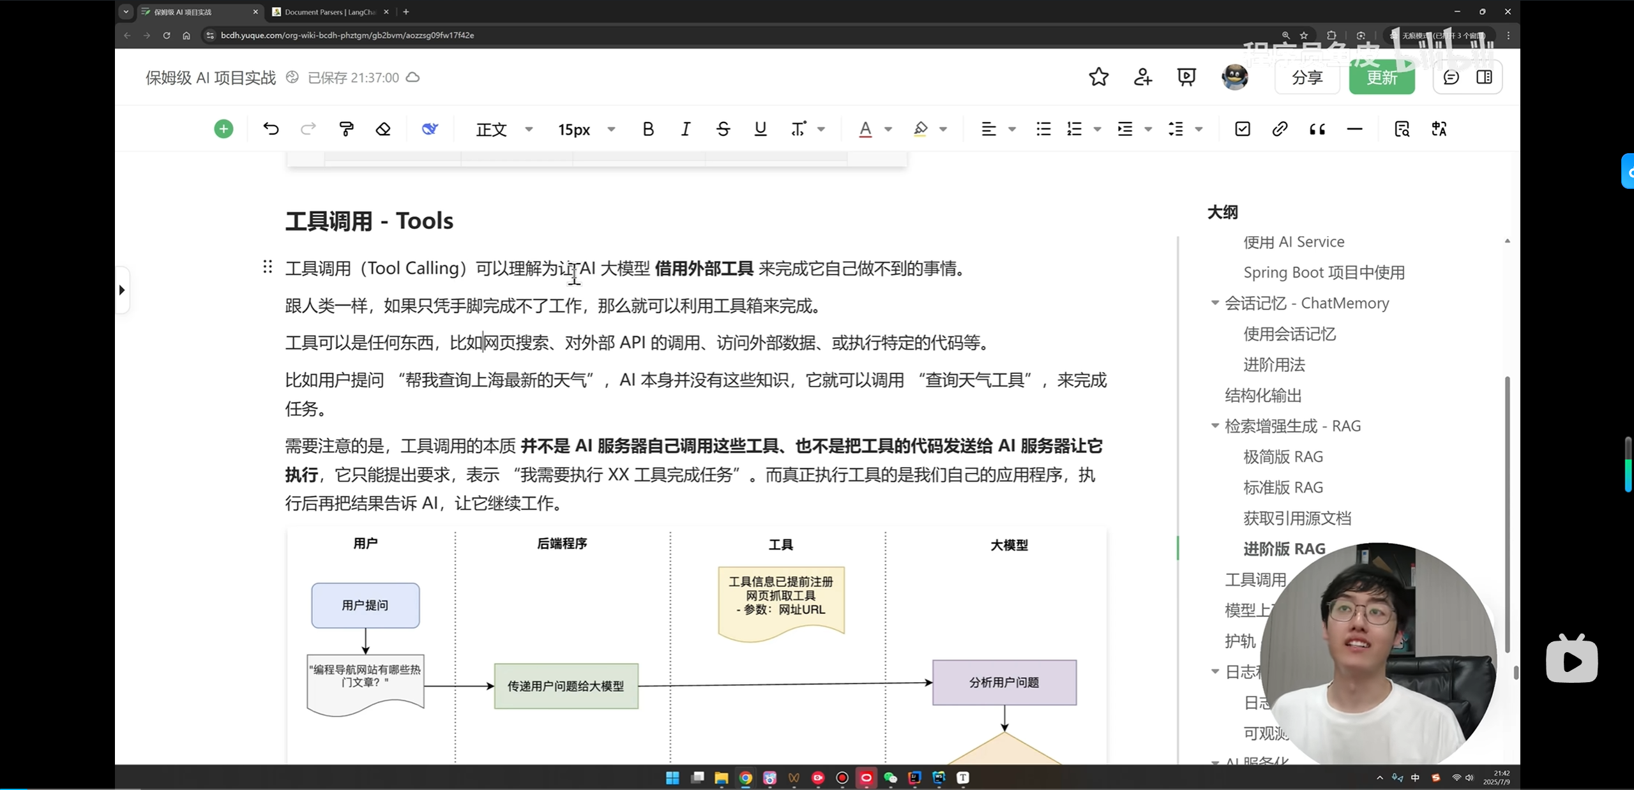Collapse 检索增强生成 - RAG outline section

(1215, 425)
